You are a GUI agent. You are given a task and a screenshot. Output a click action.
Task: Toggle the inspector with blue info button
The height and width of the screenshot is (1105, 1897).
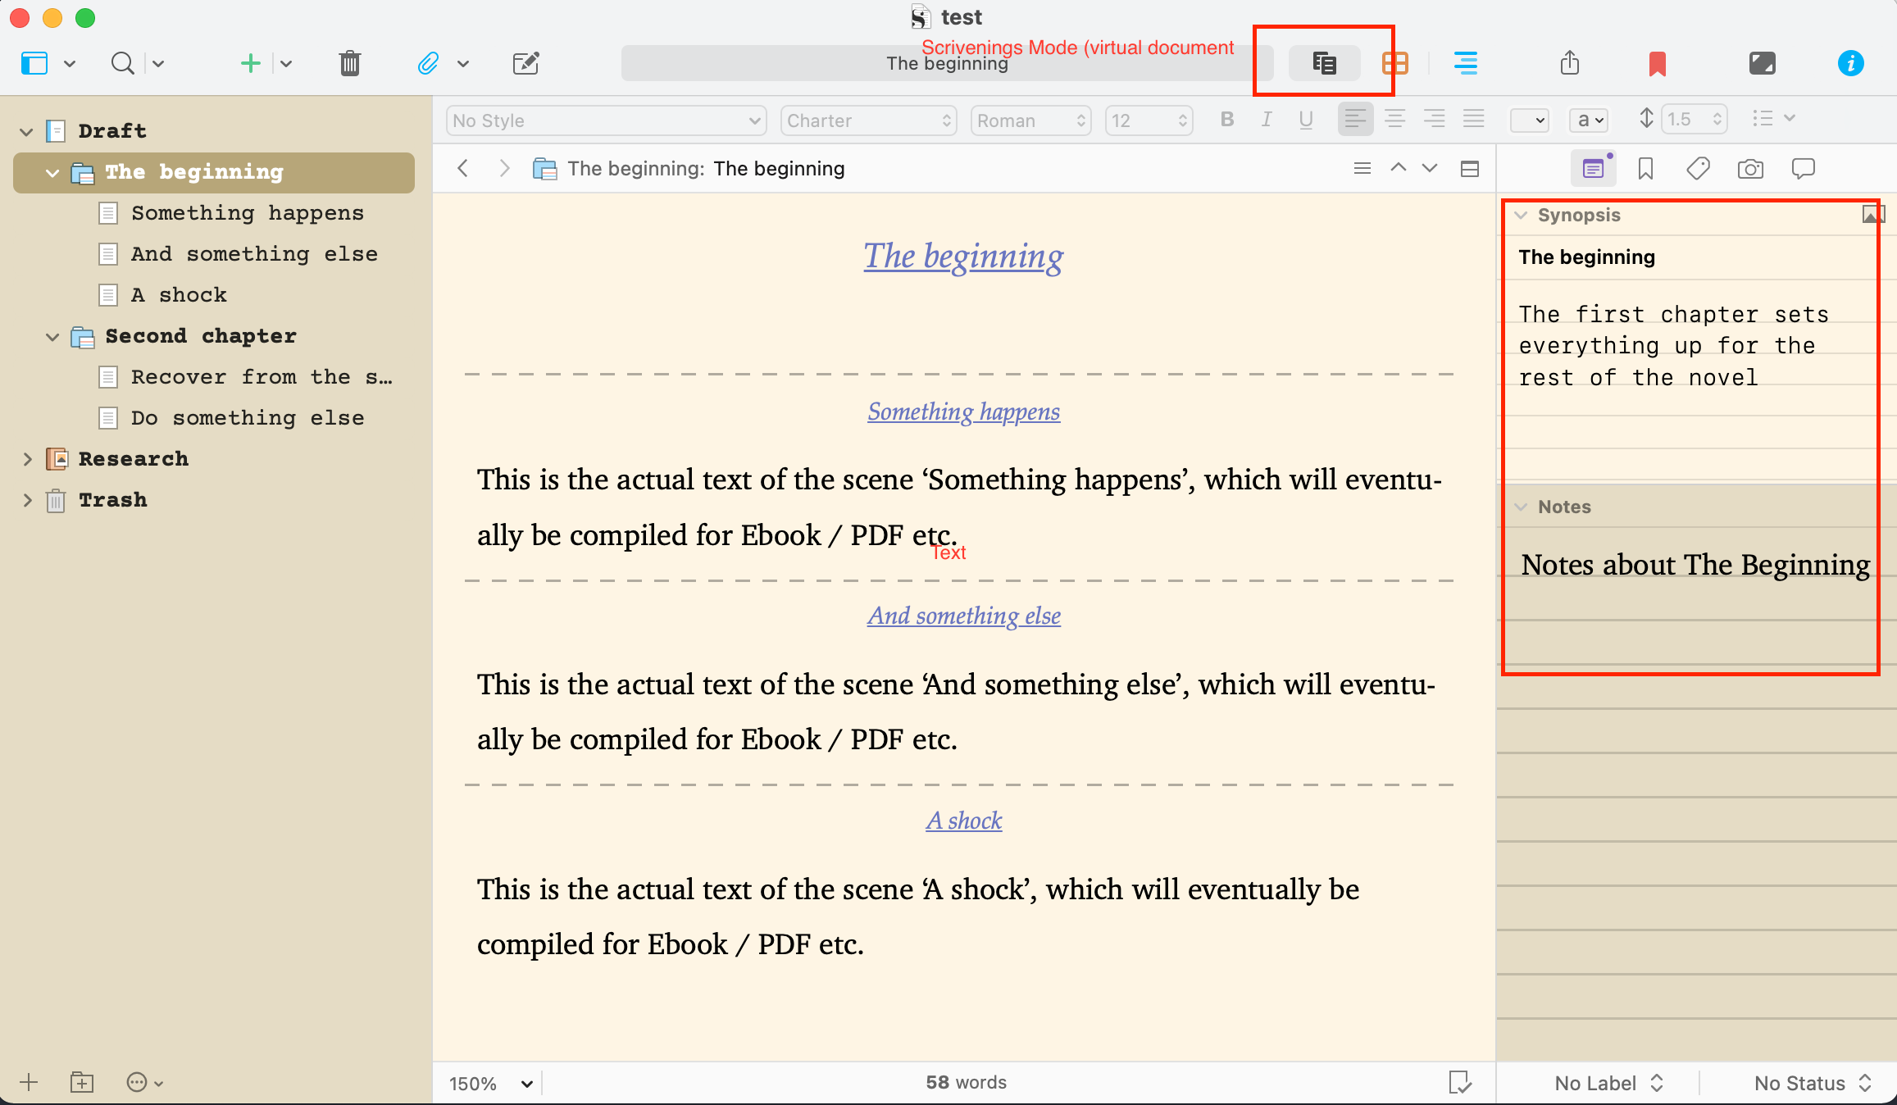coord(1850,63)
